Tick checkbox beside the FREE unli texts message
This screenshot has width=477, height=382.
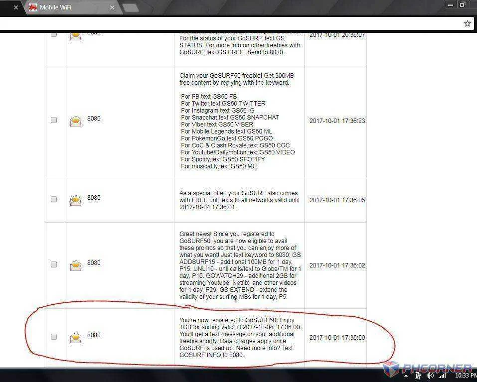click(54, 199)
